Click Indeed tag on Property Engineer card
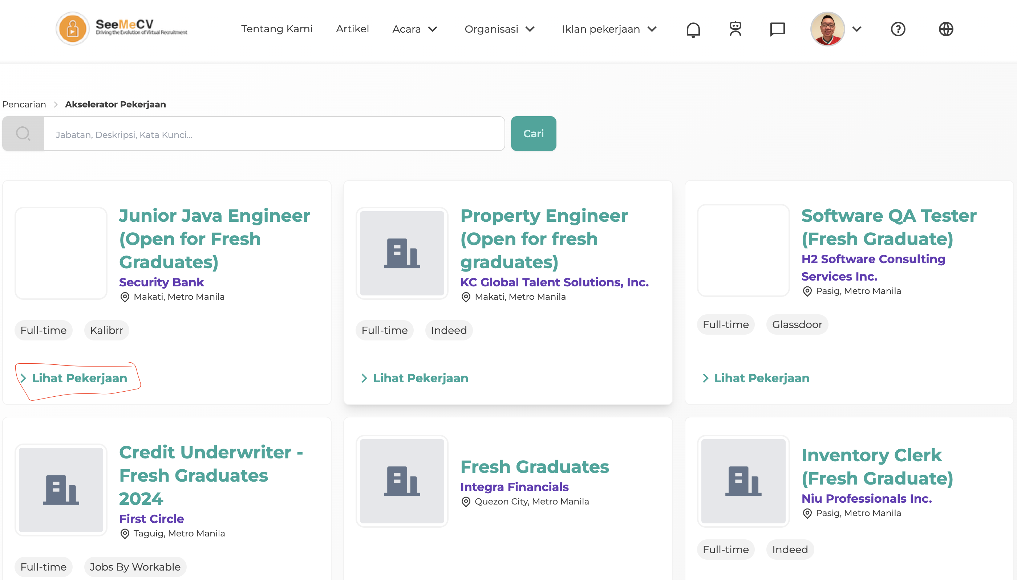The height and width of the screenshot is (580, 1017). [449, 330]
